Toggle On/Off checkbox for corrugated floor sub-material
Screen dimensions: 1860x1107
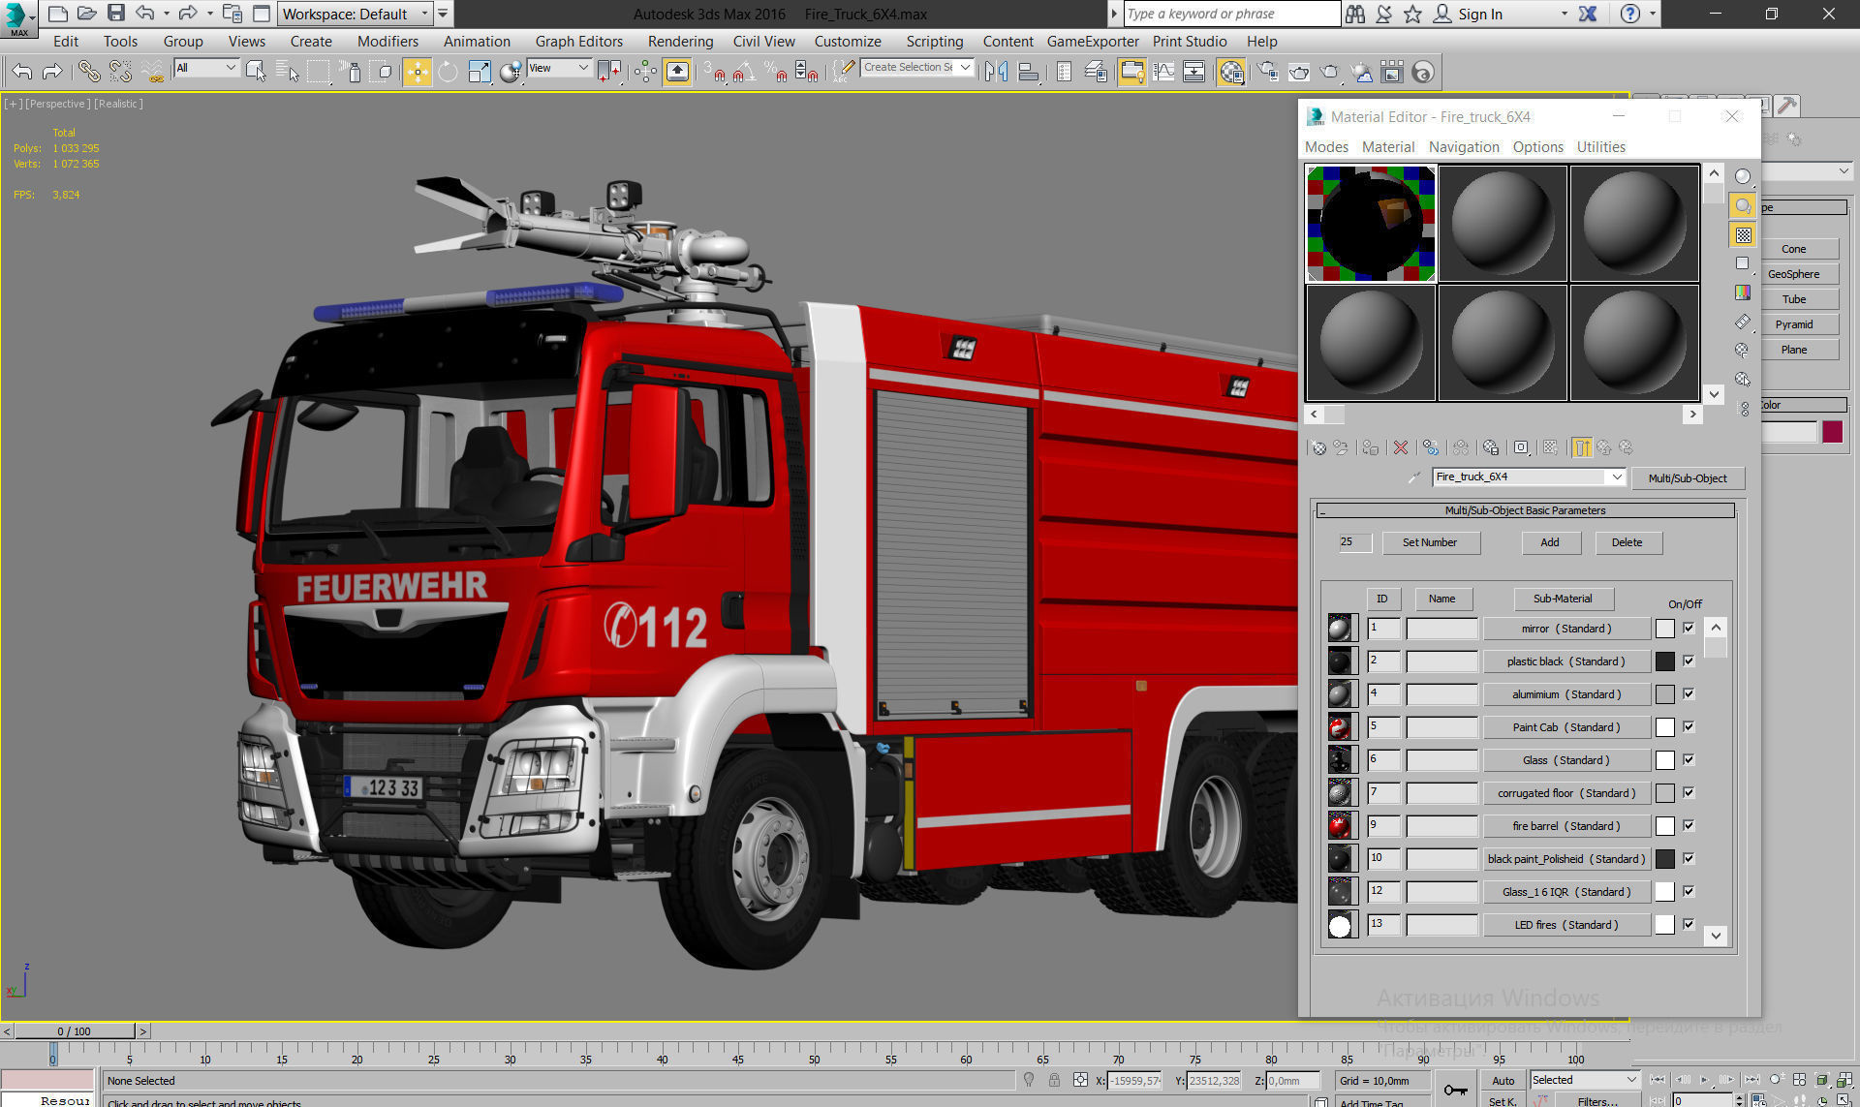coord(1689,792)
